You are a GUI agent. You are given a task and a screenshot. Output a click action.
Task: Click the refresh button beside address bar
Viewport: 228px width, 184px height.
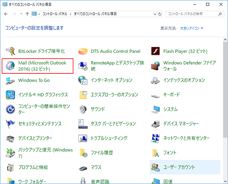click(160, 14)
